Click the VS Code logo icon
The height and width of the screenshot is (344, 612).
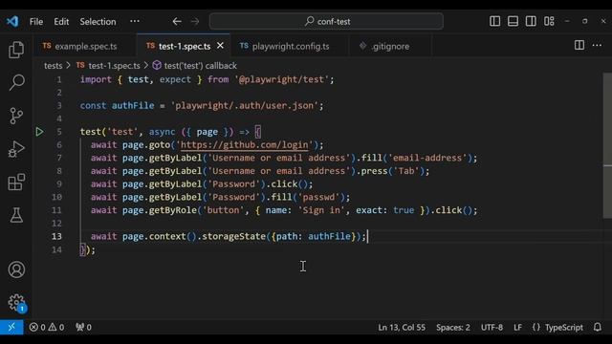tap(12, 21)
